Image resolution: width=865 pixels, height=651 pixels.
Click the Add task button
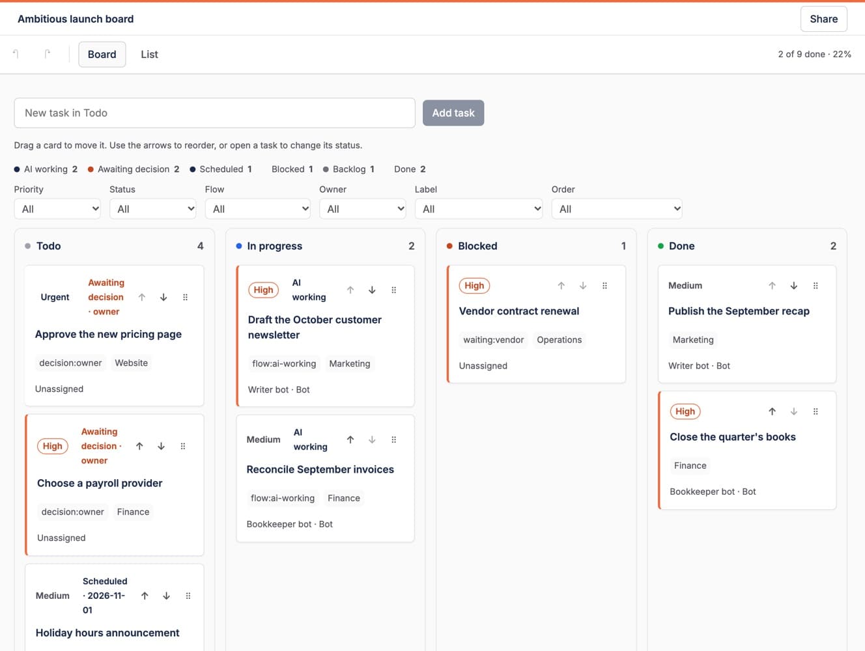tap(453, 113)
